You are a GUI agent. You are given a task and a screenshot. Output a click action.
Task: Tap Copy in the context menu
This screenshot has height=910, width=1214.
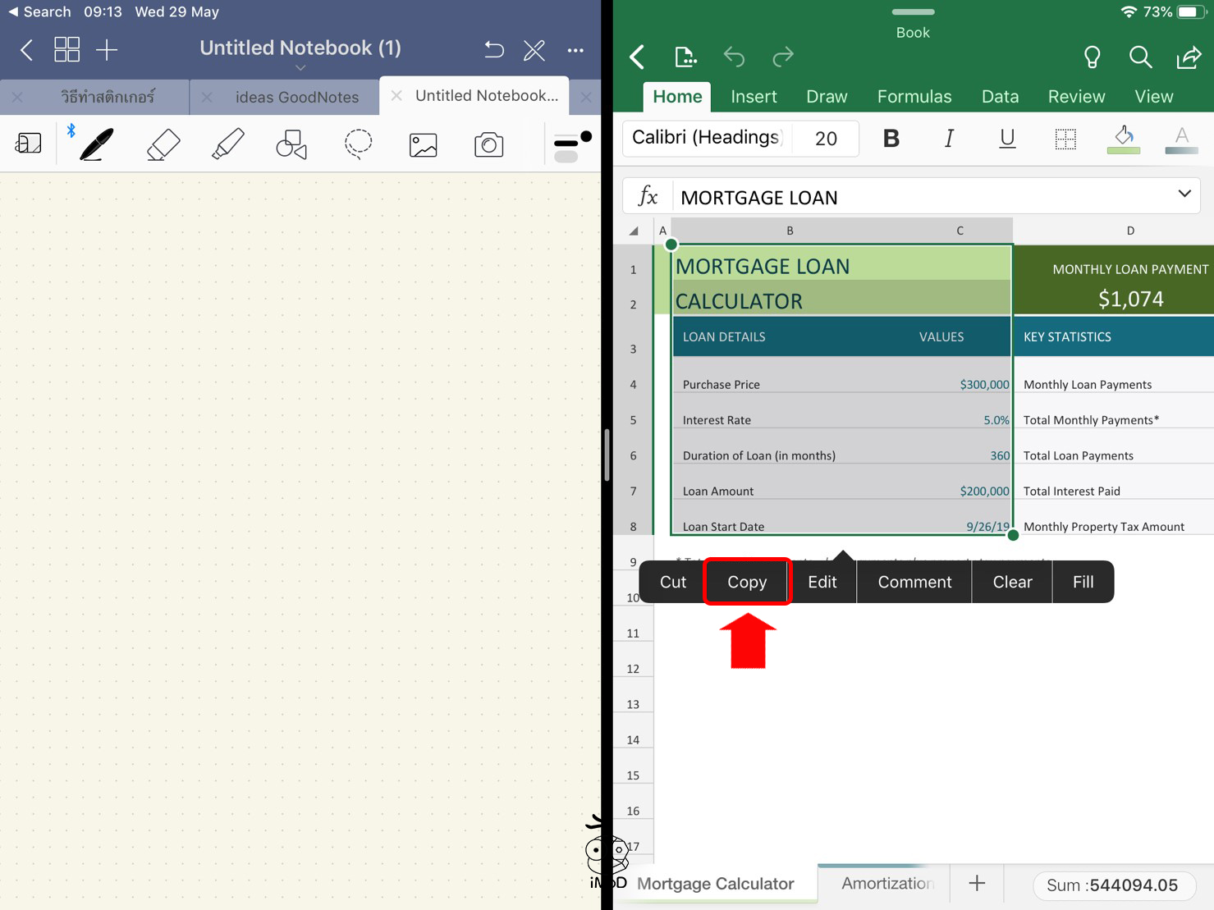[746, 582]
